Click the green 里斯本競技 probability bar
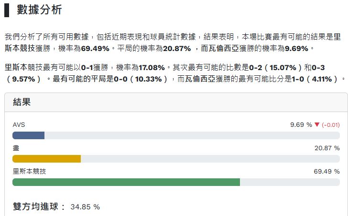Screen dimensions: 348x216 coord(126,182)
